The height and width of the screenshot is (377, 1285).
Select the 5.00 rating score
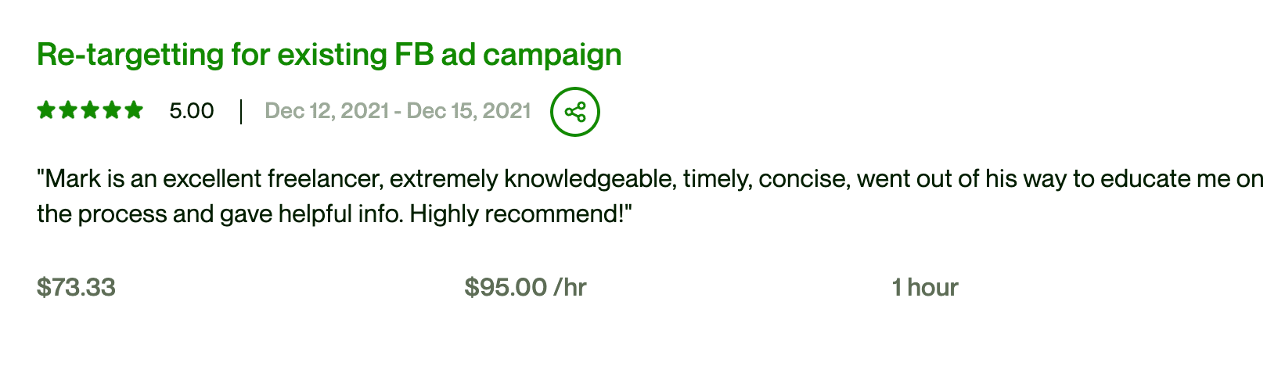pyautogui.click(x=192, y=111)
